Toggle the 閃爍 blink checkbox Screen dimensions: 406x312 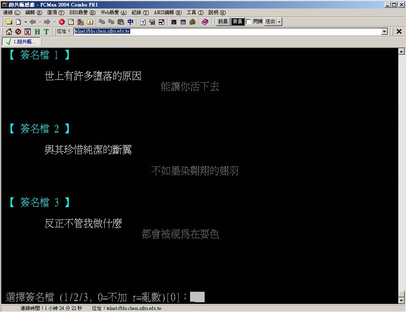coord(249,22)
